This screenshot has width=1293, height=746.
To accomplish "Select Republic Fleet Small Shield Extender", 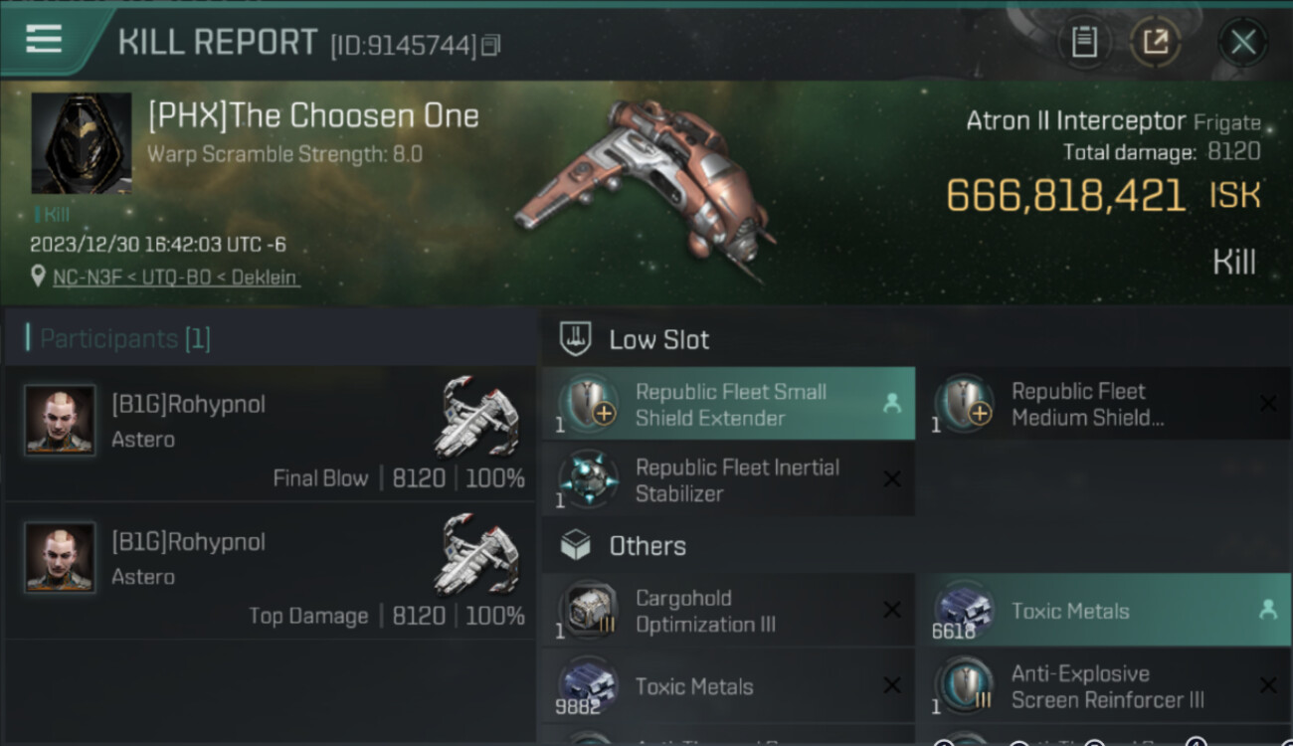I will (x=729, y=404).
